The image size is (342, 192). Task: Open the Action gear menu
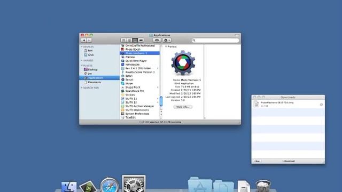(167, 41)
